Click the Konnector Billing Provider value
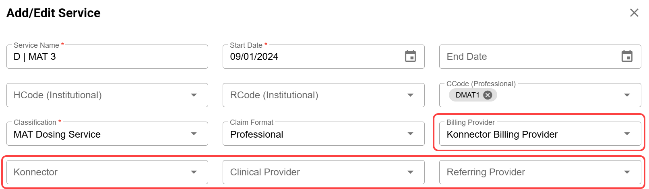Screen dimensions: 649x189 (x=502, y=134)
